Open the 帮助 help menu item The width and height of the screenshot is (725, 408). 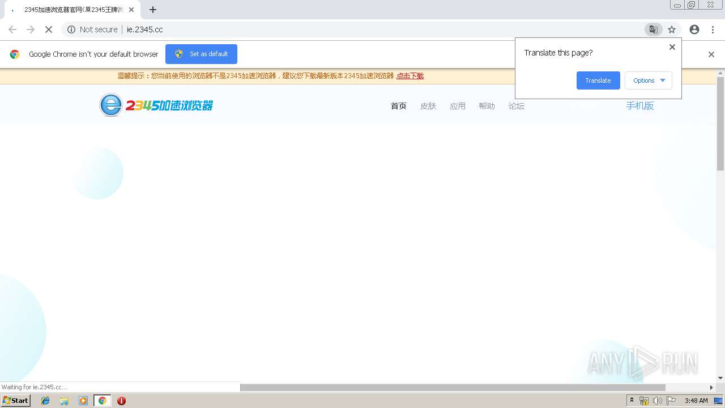(487, 106)
